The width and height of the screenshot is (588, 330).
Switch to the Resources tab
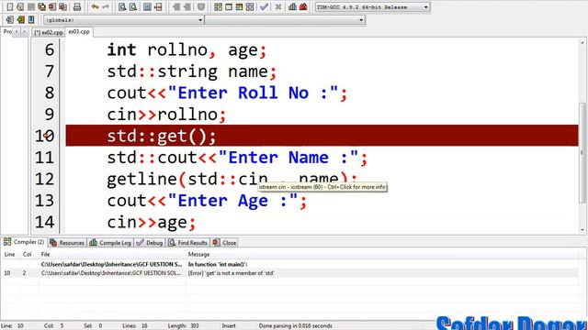[x=67, y=243]
